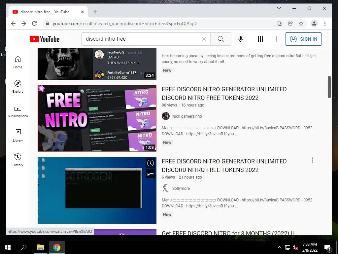This screenshot has height=254, width=338.
Task: Visit the Sollymore channel
Action: tap(181, 188)
